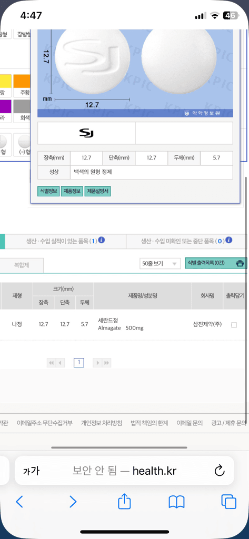
Task: Go to next results page arrow
Action: [x=98, y=363]
